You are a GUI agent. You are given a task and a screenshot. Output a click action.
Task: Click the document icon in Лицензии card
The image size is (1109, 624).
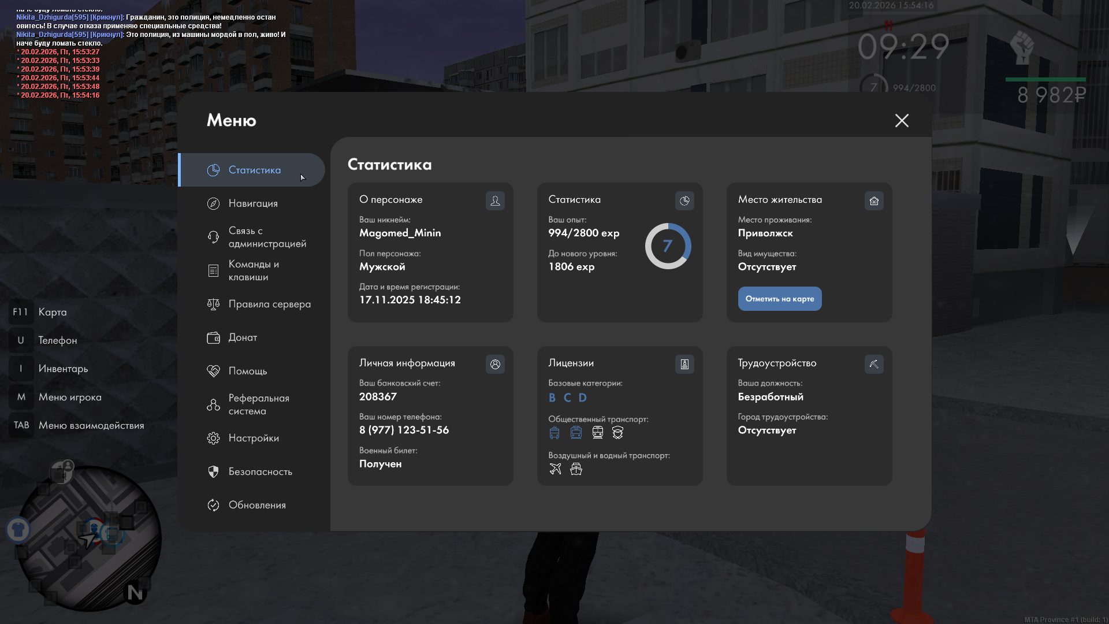(x=684, y=364)
